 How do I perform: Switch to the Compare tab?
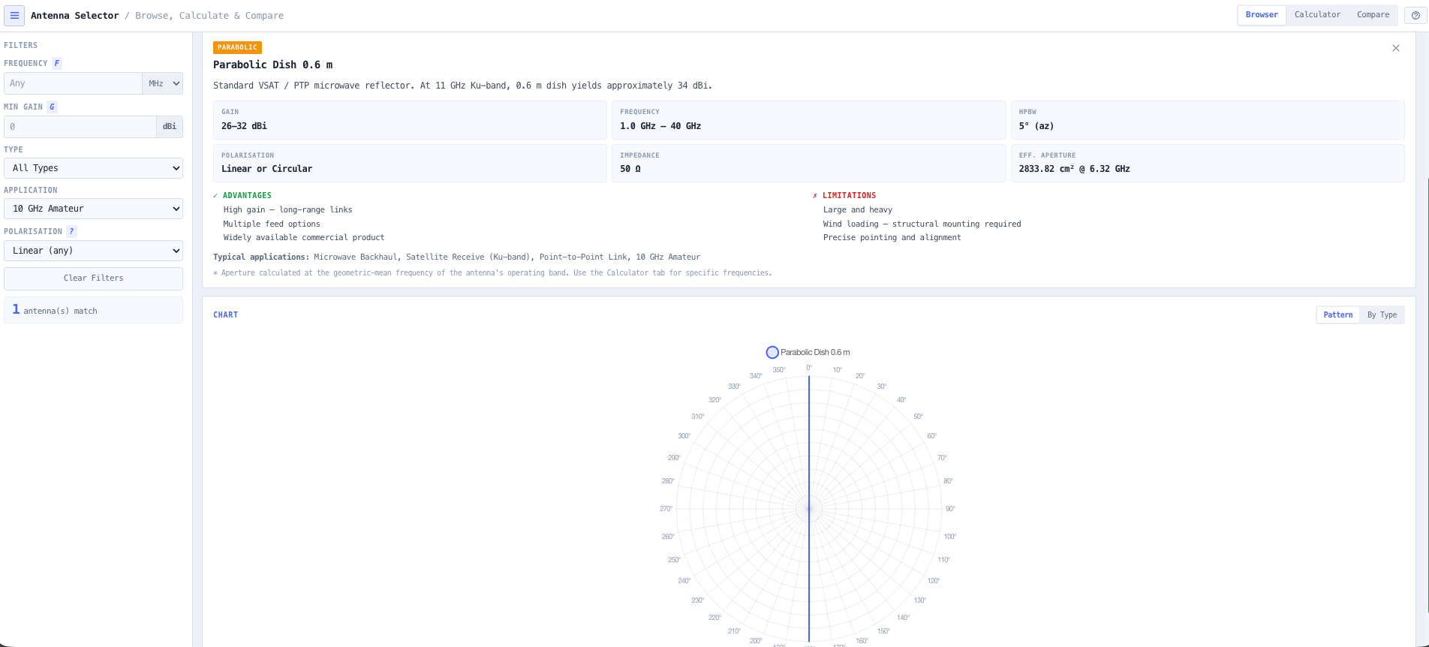pos(1373,15)
